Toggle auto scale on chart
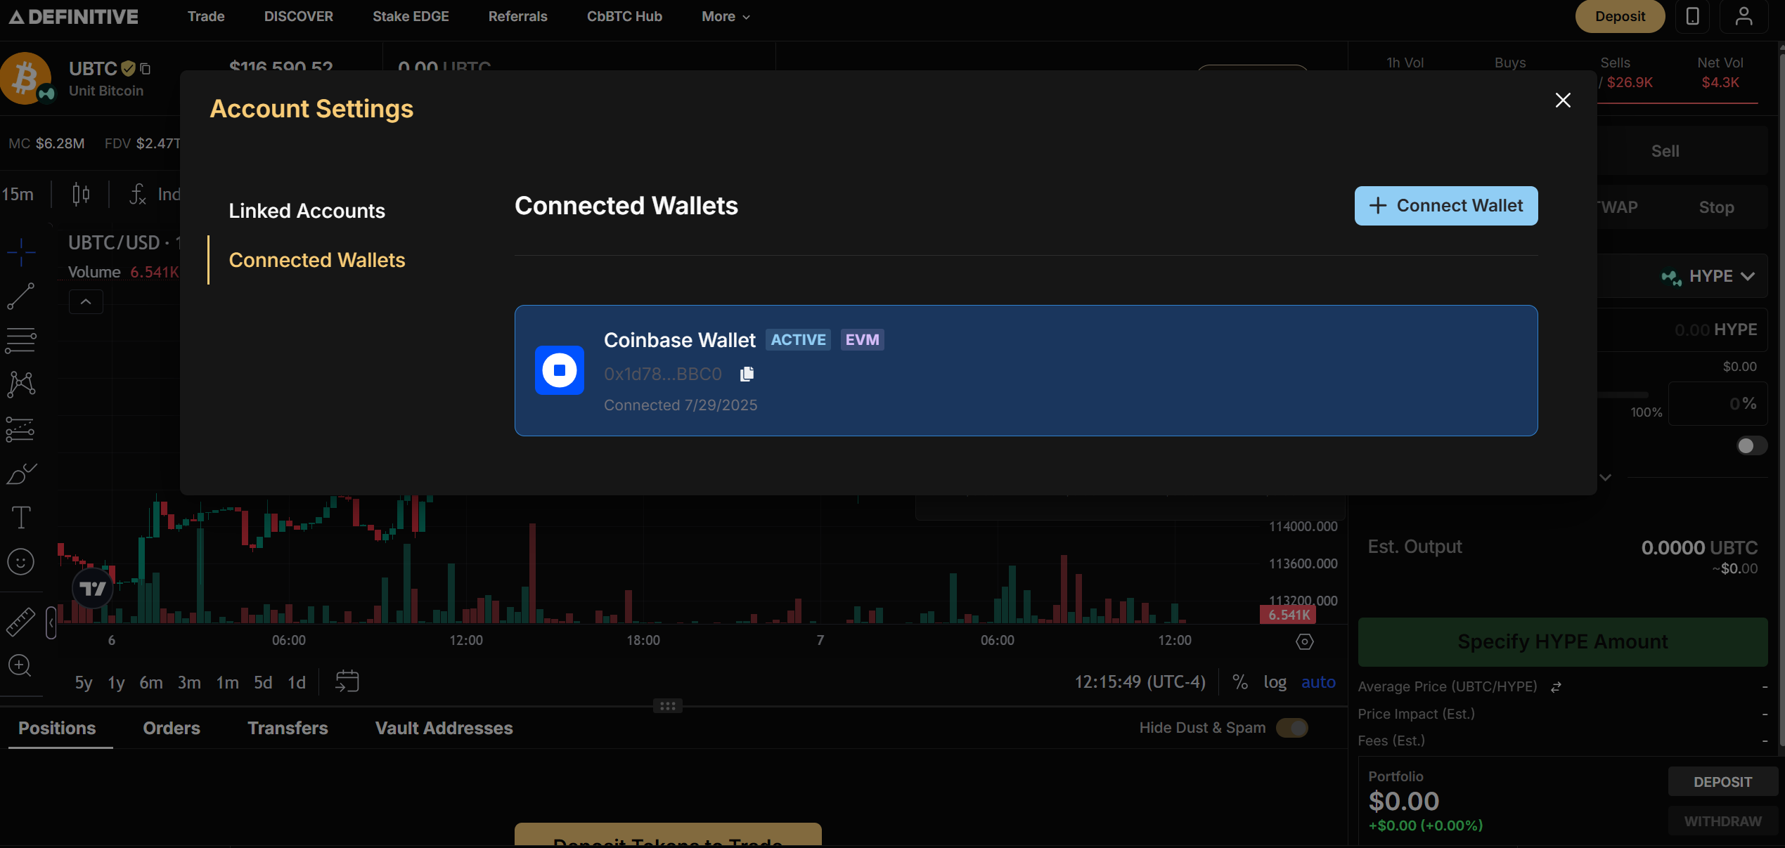The width and height of the screenshot is (1785, 848). 1318,682
